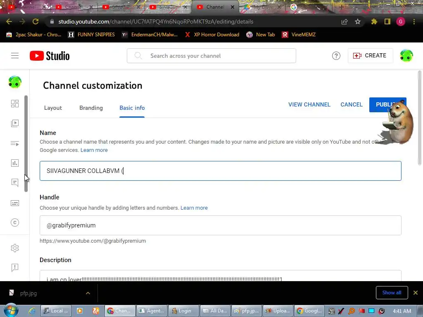
Task: Close the active Channel browser tab
Action: (232, 7)
